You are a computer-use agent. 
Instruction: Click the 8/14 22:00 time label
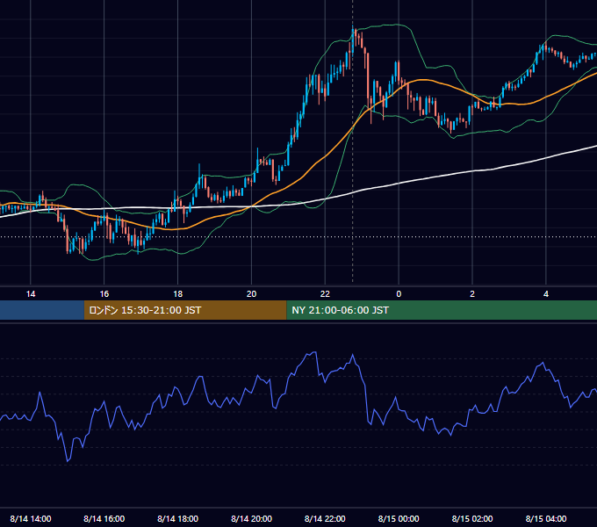[325, 518]
